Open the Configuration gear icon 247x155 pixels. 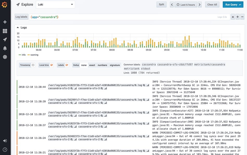[x=5, y=57]
